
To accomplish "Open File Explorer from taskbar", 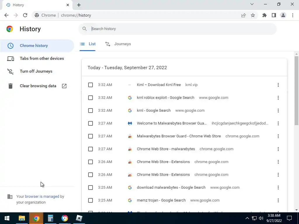I will click(22, 218).
